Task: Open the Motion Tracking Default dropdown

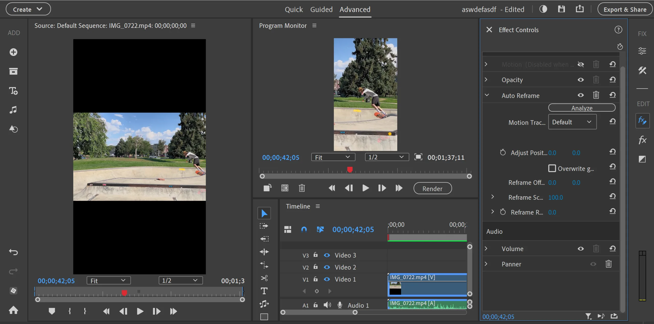Action: point(572,122)
